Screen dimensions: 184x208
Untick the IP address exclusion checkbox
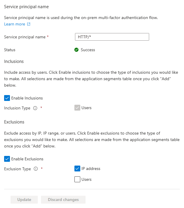(77, 169)
